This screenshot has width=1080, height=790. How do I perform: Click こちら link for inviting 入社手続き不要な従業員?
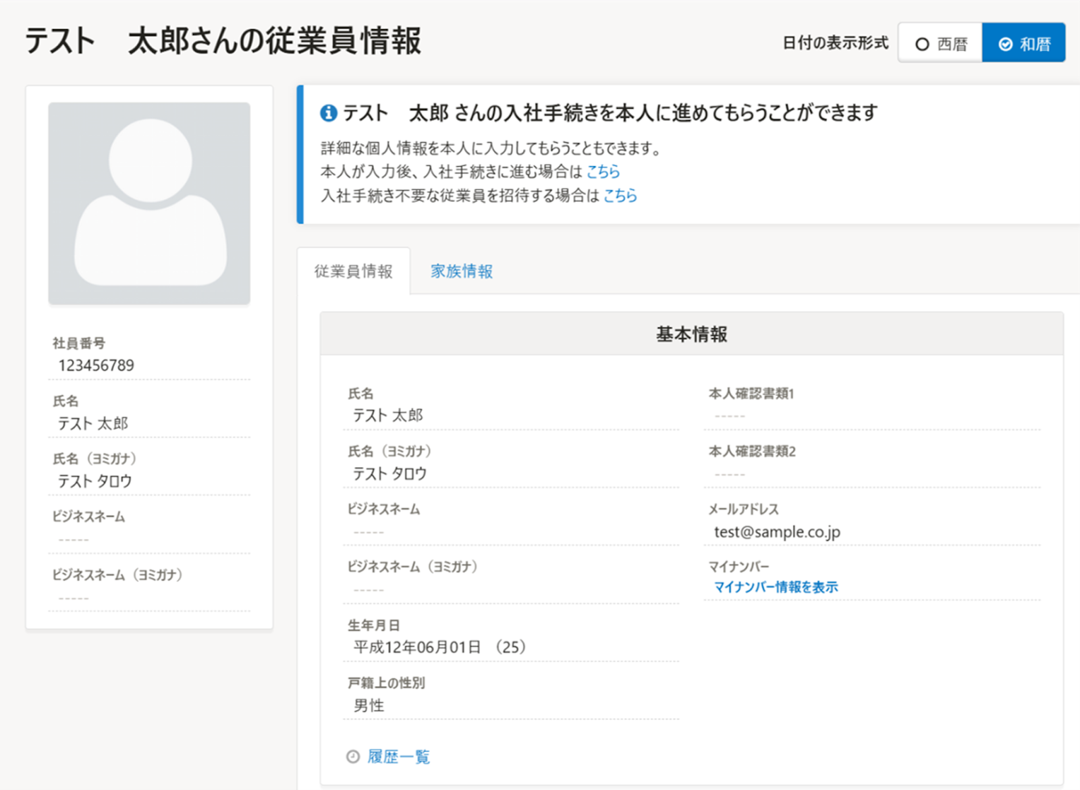pyautogui.click(x=620, y=196)
